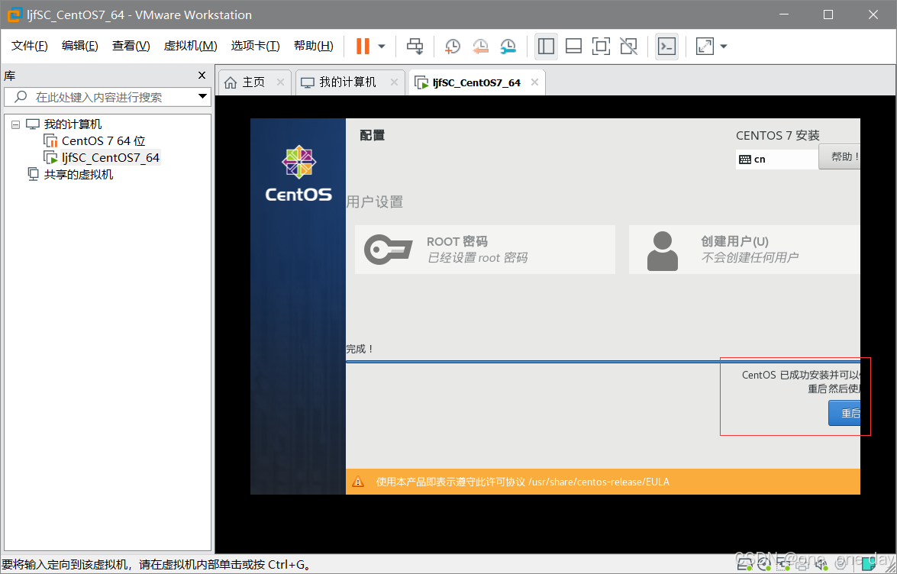The image size is (897, 574).
Task: Open the snapshot manager icon
Action: 508,47
